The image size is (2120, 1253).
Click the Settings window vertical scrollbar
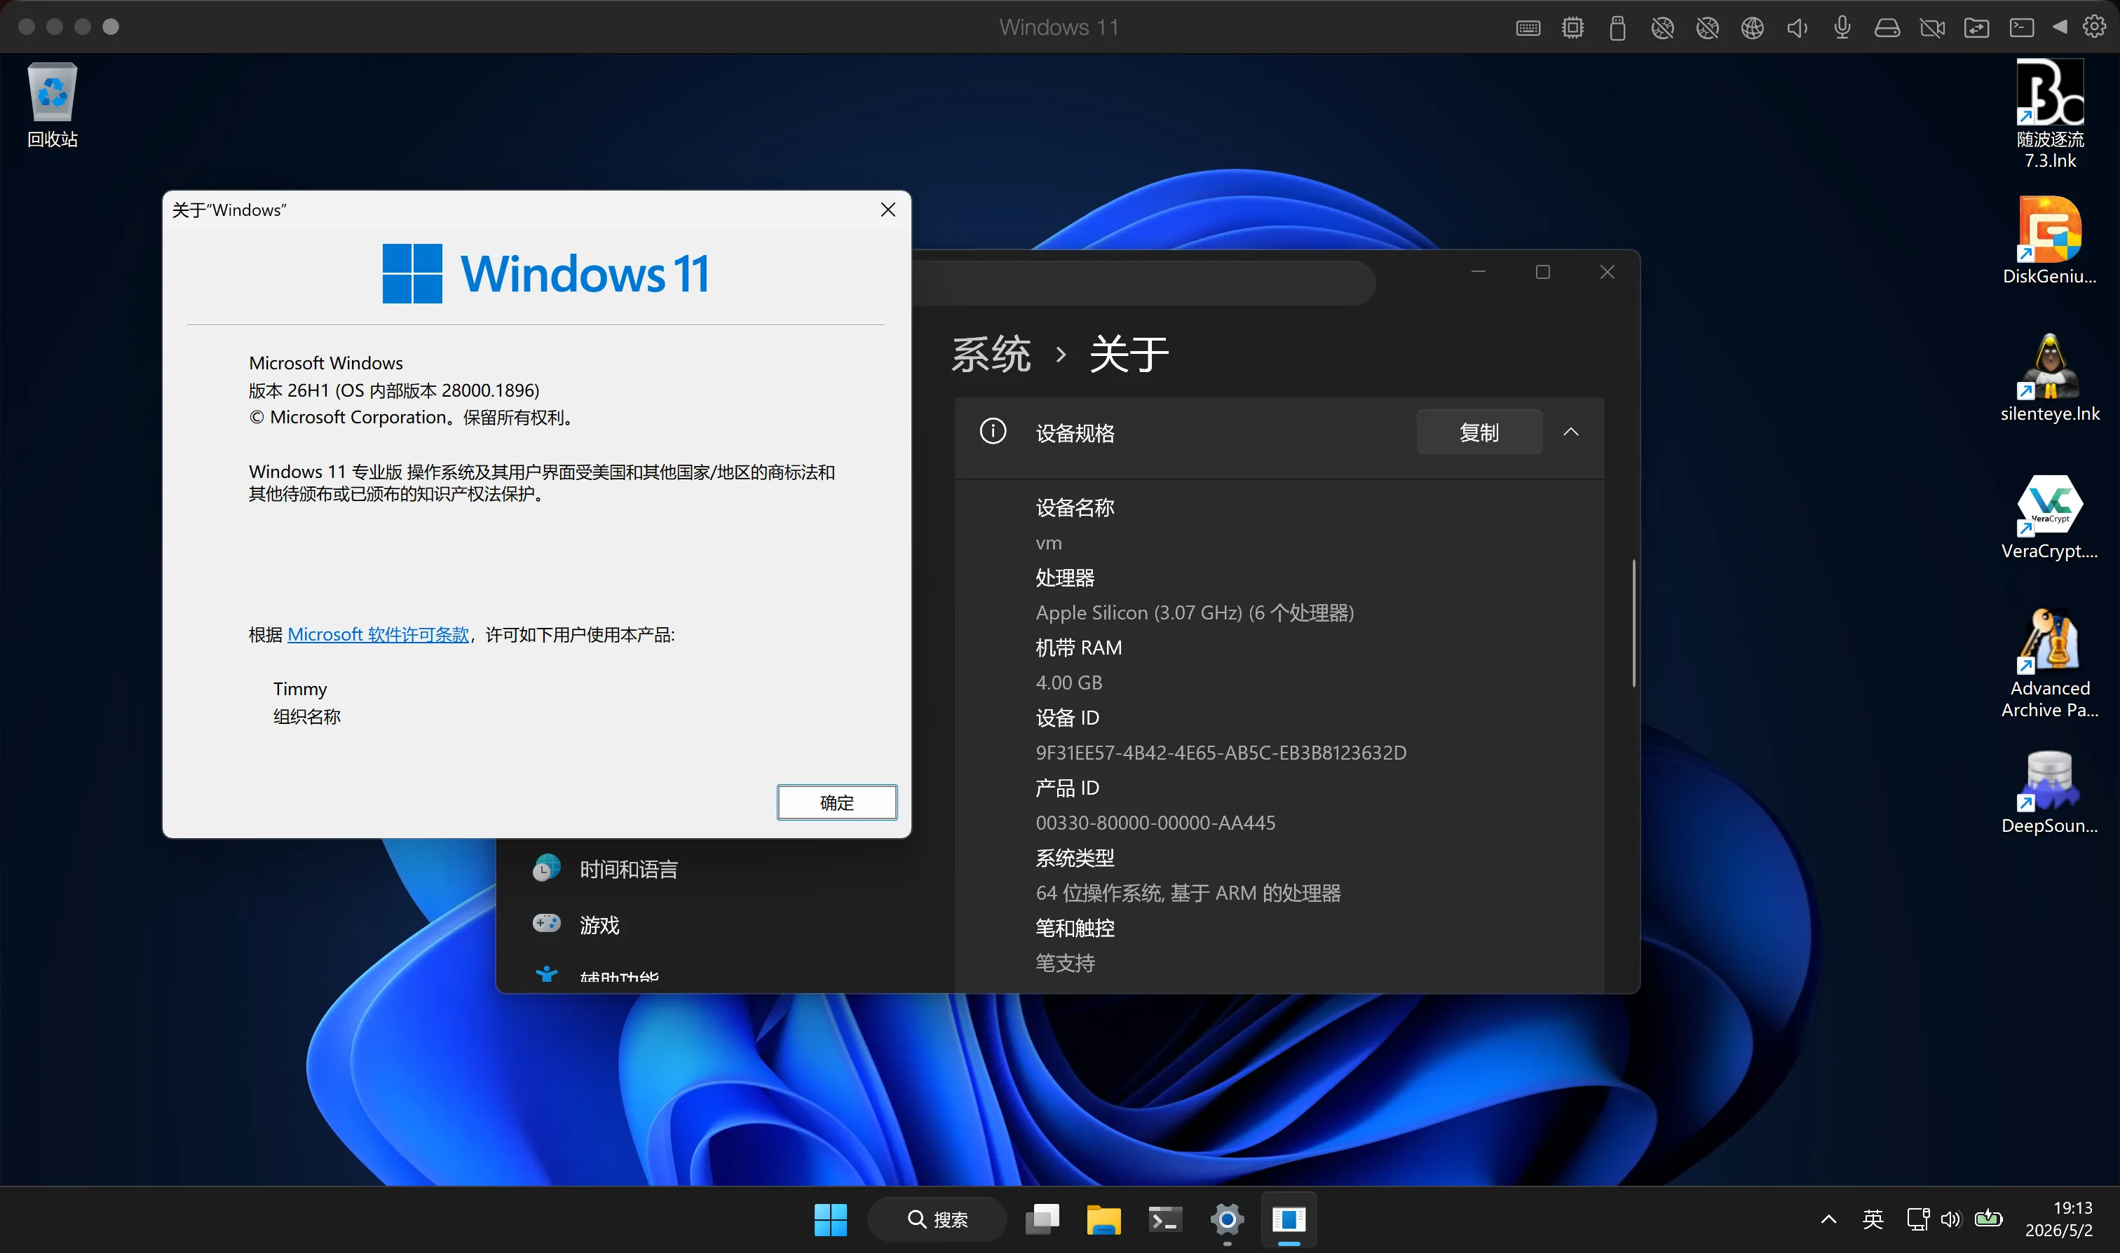coord(1633,623)
